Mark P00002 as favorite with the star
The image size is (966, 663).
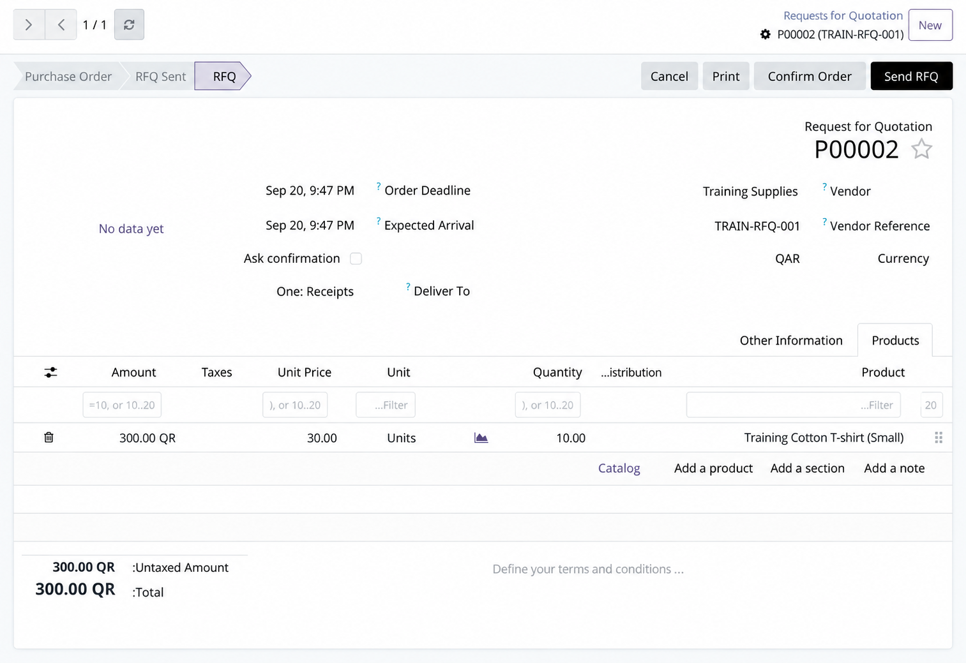point(921,149)
